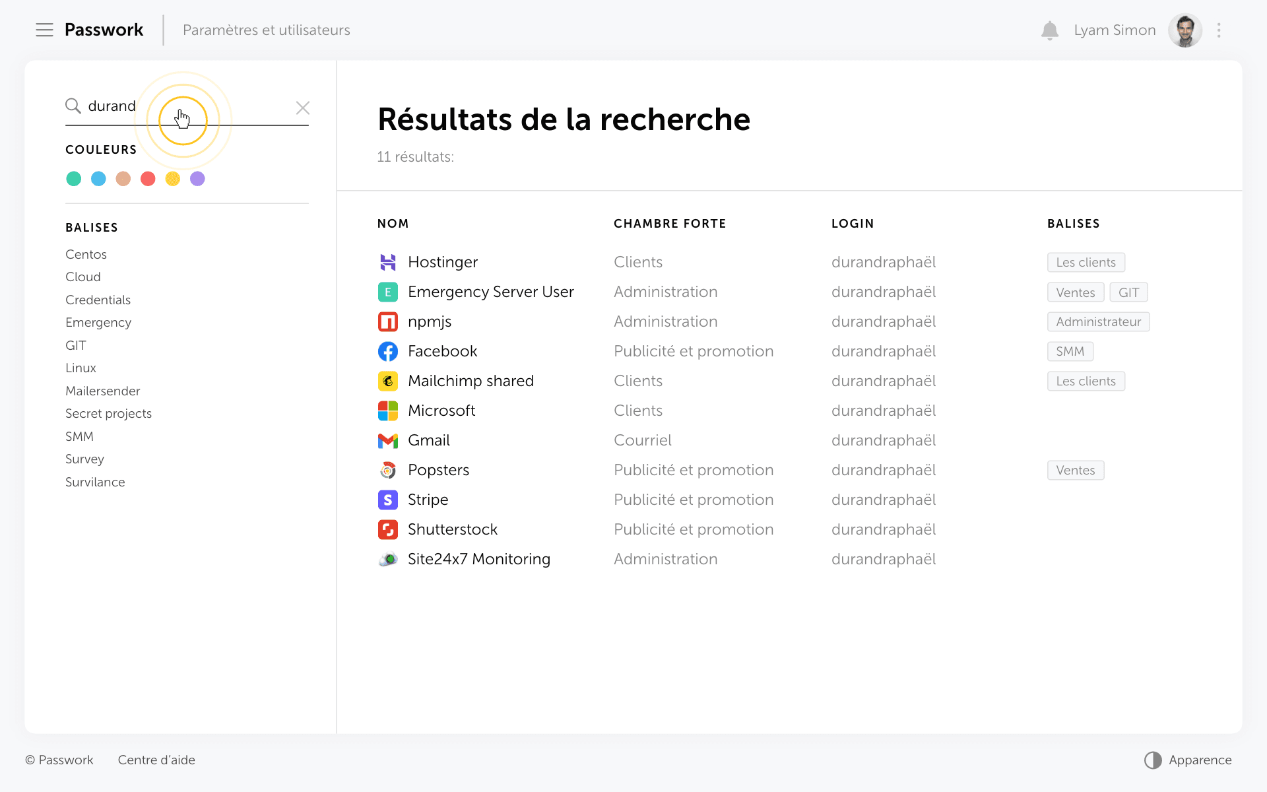This screenshot has width=1267, height=792.
Task: Select the Survilance tag filter
Action: point(95,482)
